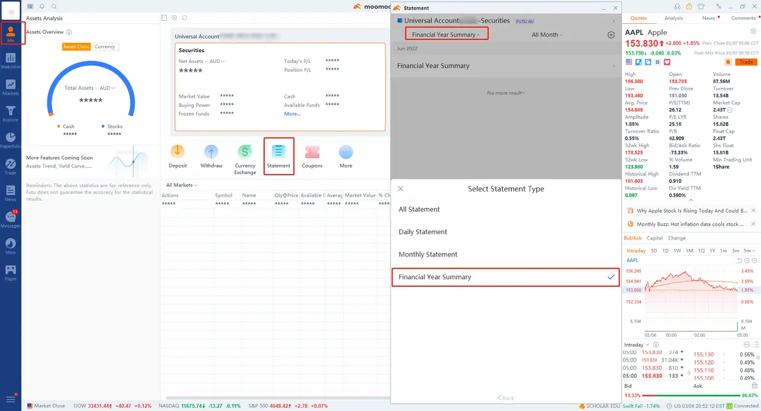Viewport: 761px width, 411px height.
Task: Select the Asset Class toggle
Action: 77,46
